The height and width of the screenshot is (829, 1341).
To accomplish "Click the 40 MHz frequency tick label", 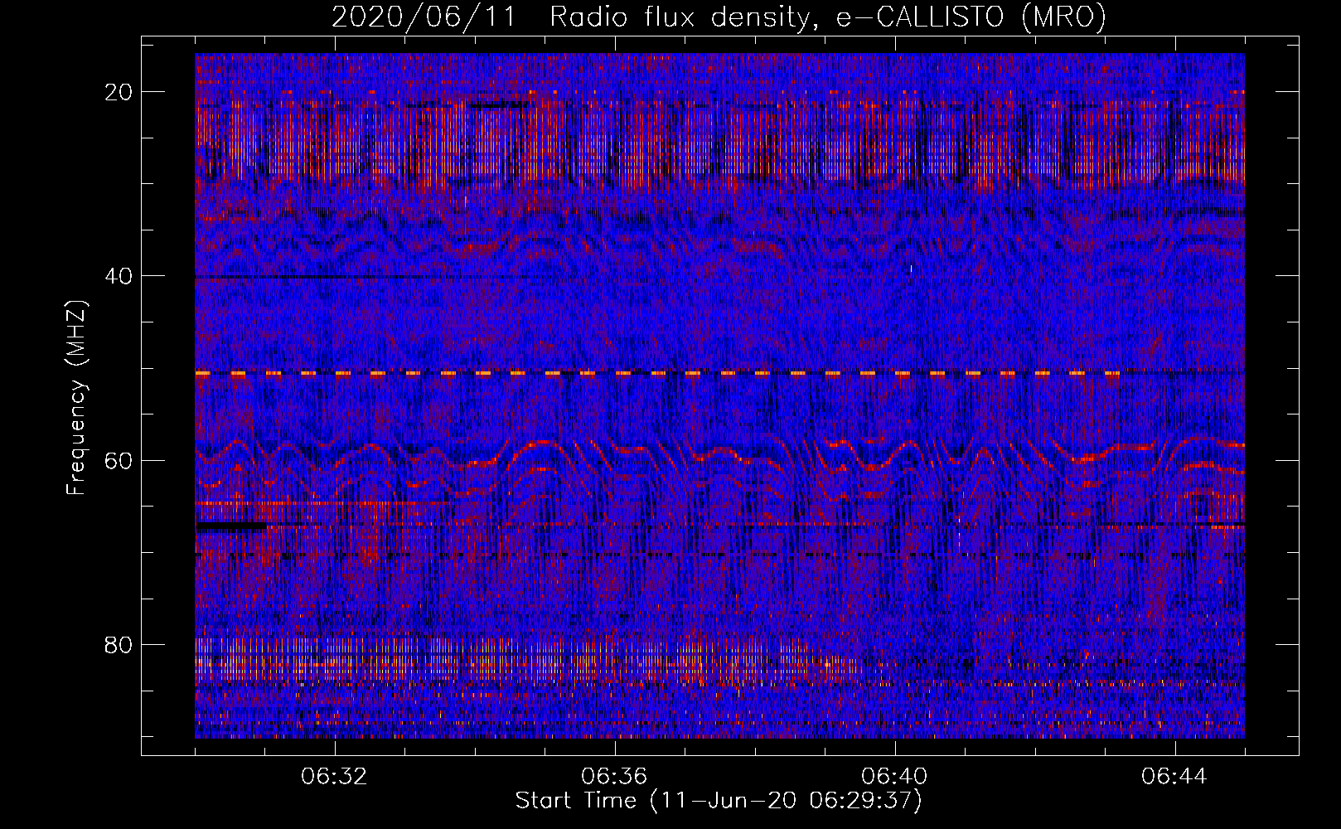I will pos(120,276).
